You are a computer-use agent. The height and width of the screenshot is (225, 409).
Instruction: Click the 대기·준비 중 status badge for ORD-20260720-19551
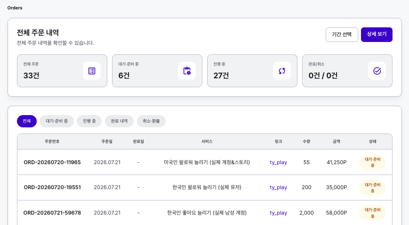(372, 188)
